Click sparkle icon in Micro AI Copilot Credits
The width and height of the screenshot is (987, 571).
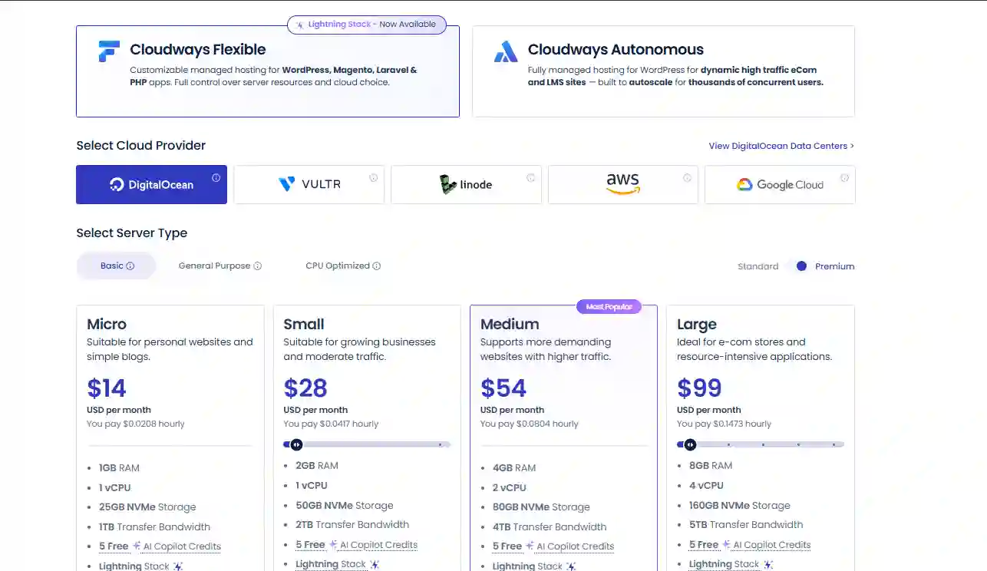tap(137, 546)
